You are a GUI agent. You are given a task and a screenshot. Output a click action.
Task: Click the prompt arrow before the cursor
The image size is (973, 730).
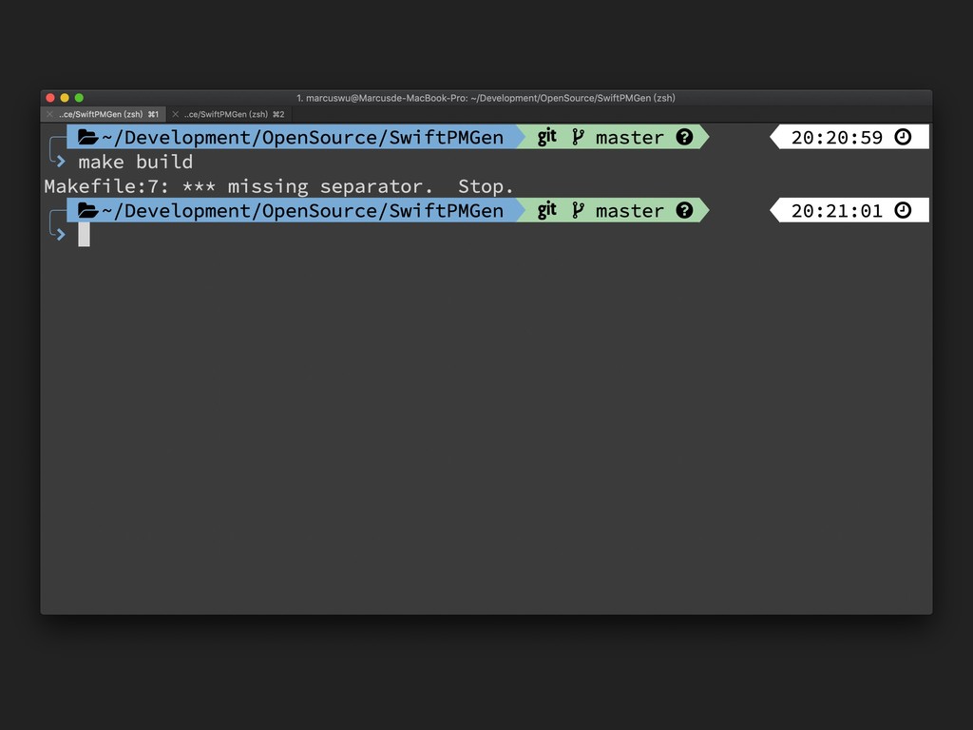click(x=60, y=235)
